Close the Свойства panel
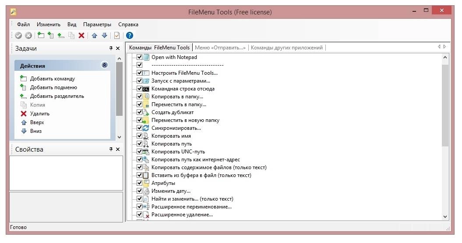This screenshot has height=243, width=462. coord(118,149)
